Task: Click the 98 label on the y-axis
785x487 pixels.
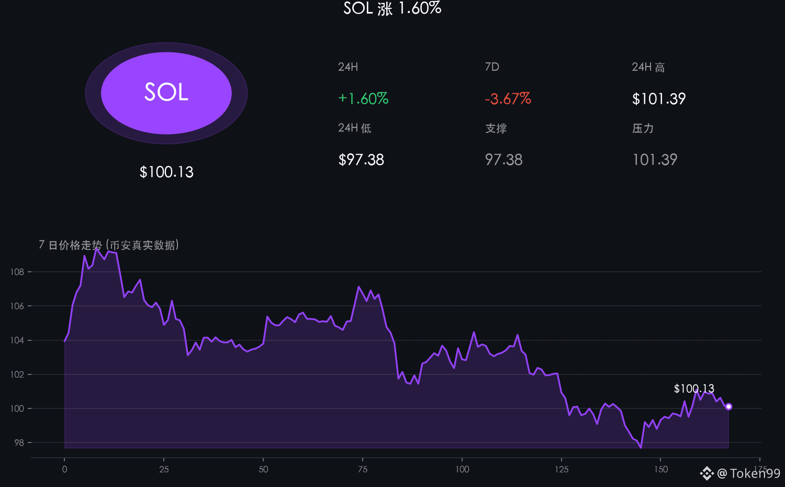Action: pyautogui.click(x=19, y=443)
